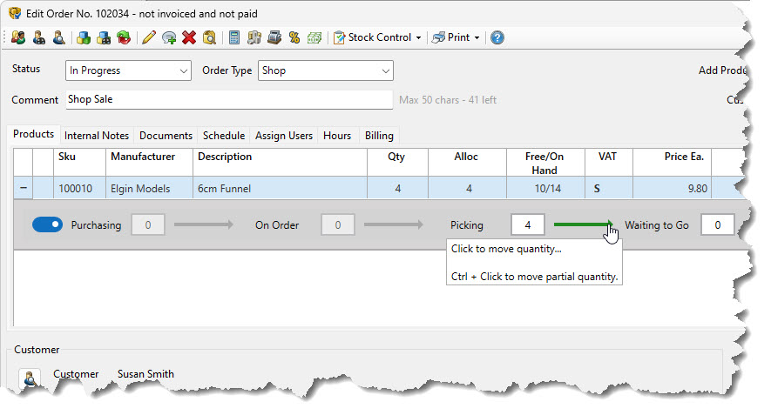
Task: Click the blue help question mark icon
Action: 497,37
